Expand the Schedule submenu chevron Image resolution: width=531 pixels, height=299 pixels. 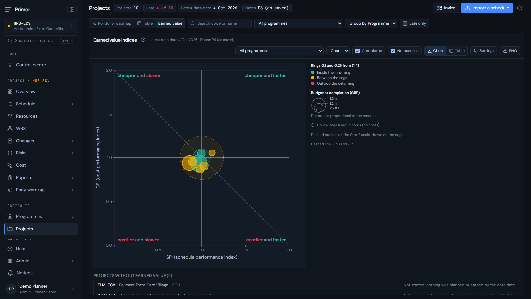coord(73,104)
